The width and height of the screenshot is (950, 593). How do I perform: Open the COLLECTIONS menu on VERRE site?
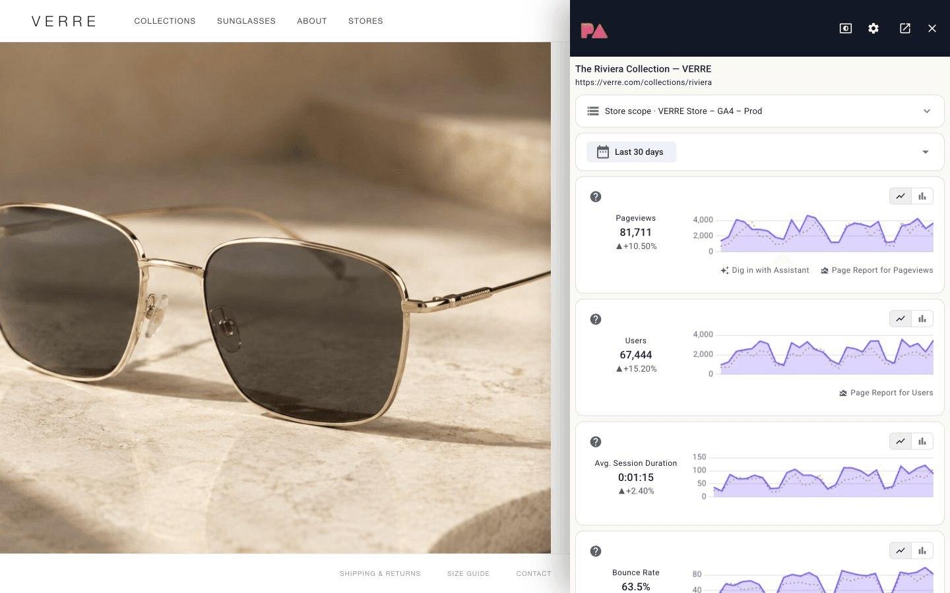pyautogui.click(x=165, y=21)
